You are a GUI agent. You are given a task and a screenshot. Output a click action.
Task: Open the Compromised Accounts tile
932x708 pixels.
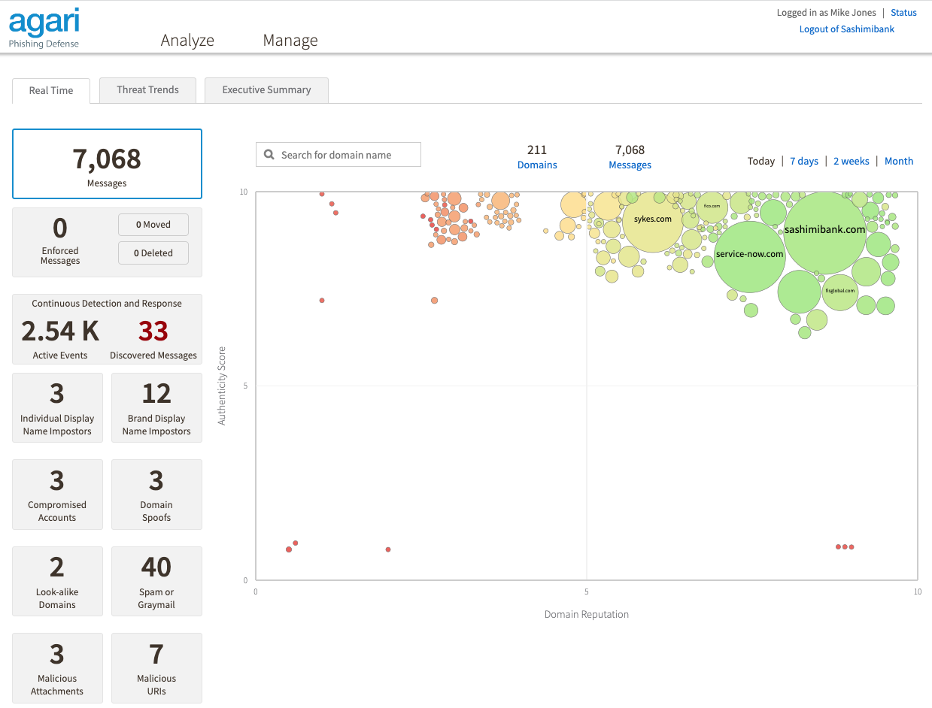(57, 495)
